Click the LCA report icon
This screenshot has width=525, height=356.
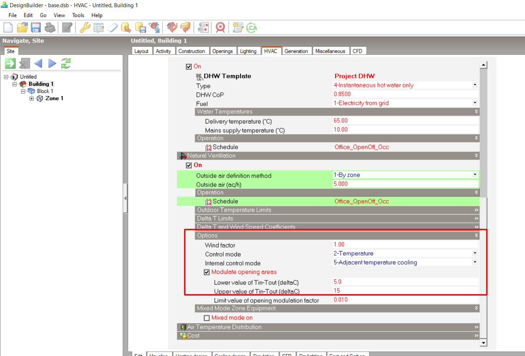tap(252, 28)
